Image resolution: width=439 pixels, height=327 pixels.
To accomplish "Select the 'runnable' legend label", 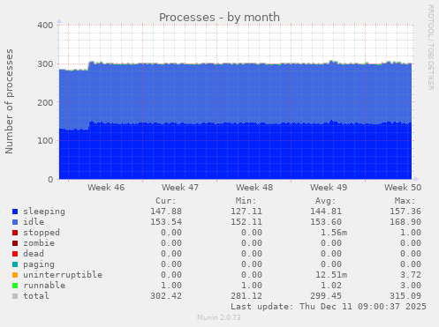I will [44, 286].
